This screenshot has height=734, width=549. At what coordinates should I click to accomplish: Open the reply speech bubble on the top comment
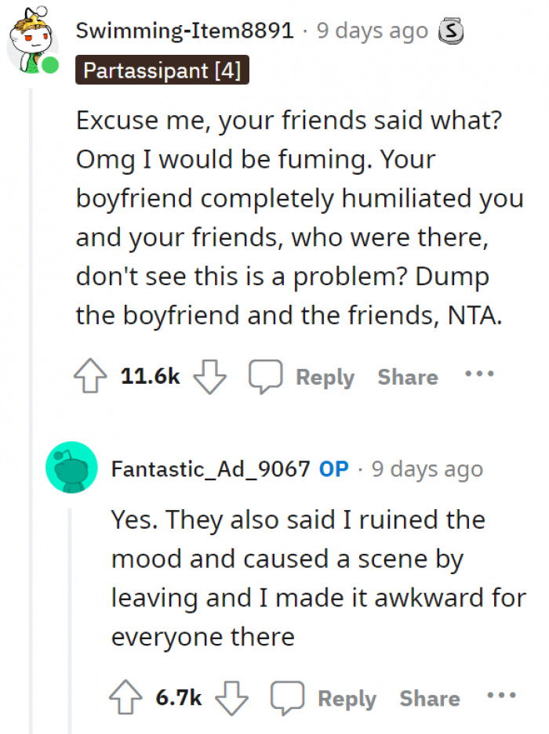tap(267, 375)
